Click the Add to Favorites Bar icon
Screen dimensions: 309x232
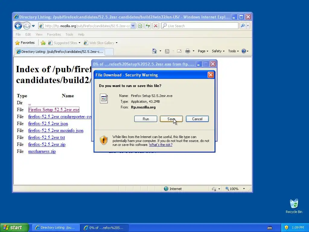coord(43,43)
